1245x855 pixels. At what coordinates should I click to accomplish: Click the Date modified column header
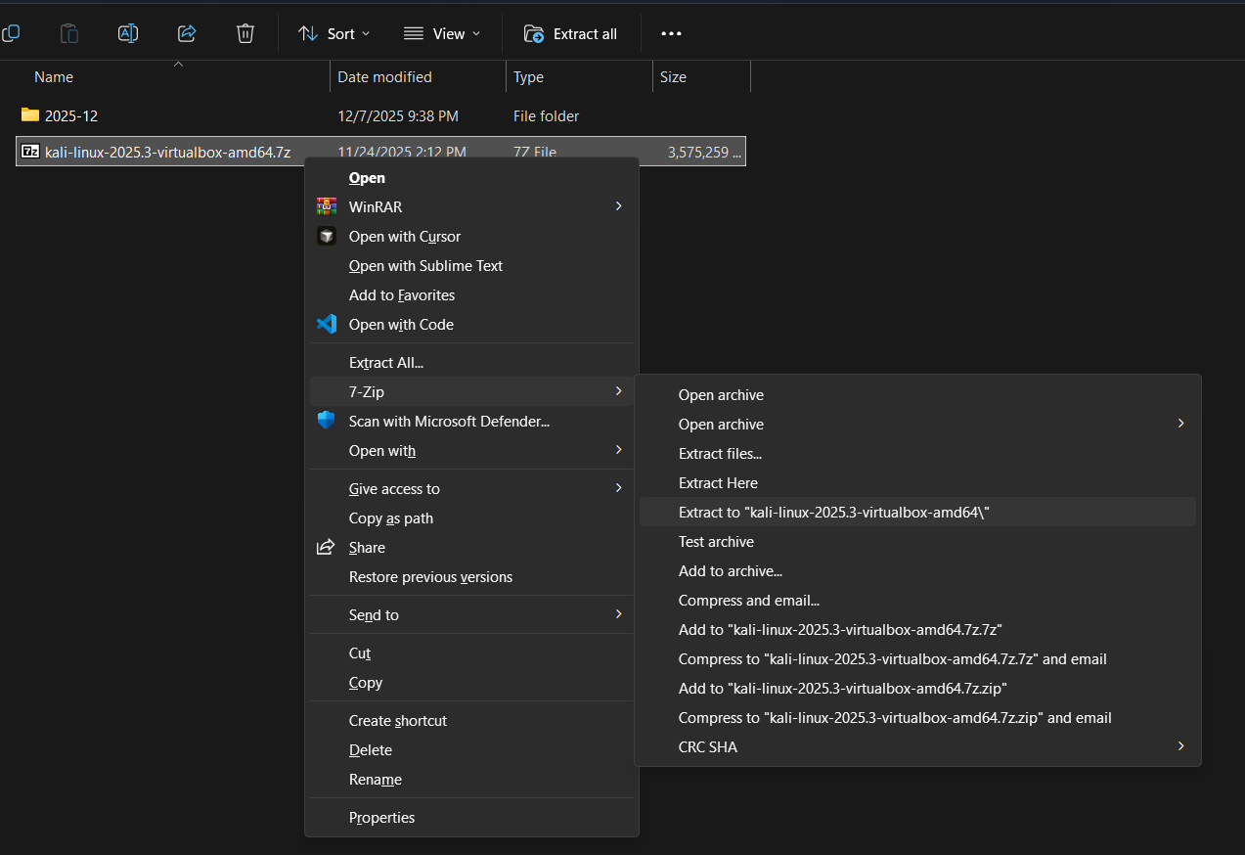[384, 77]
